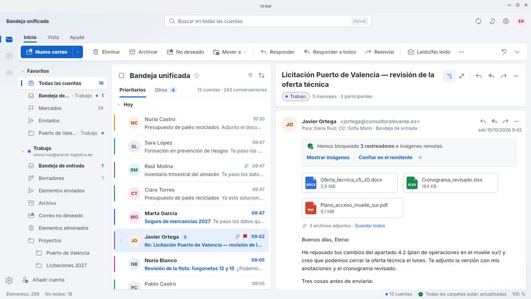Open settings gear at sidebar bottom
The width and height of the screenshot is (531, 299).
pos(9,280)
